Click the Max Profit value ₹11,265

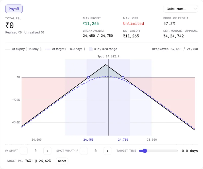click(91, 24)
